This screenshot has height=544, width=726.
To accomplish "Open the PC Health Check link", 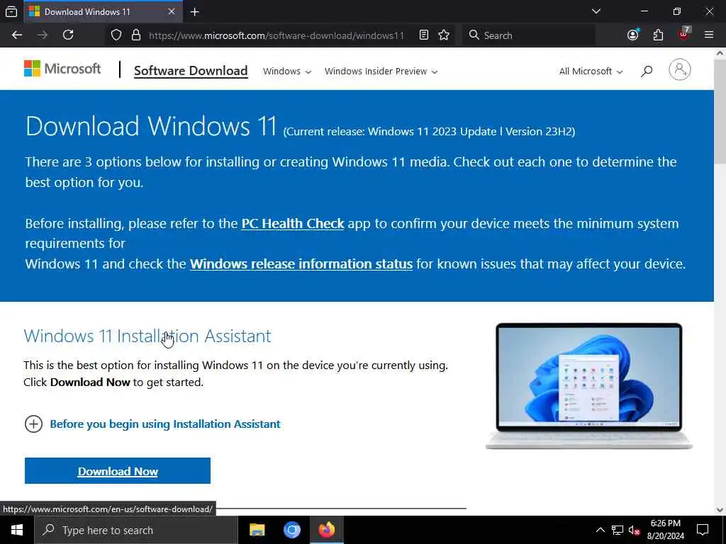I will click(x=293, y=223).
